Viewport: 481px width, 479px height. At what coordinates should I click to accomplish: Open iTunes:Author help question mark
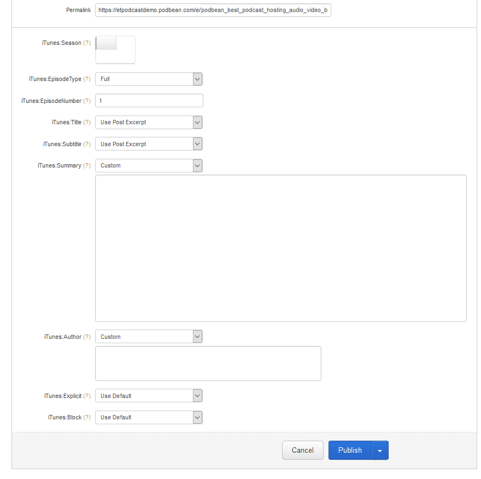(x=87, y=337)
